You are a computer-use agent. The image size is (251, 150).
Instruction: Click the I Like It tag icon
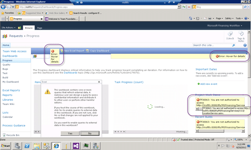tap(230, 34)
